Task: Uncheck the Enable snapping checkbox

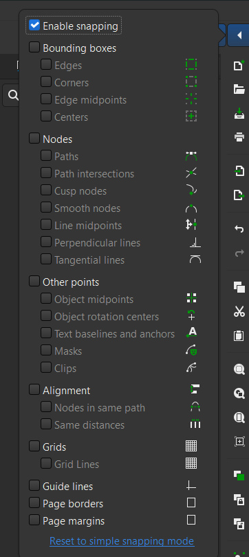Action: 34,26
